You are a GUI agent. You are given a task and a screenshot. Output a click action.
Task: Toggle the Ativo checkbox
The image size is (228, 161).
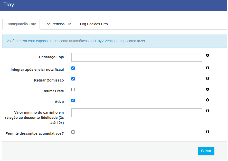click(73, 100)
